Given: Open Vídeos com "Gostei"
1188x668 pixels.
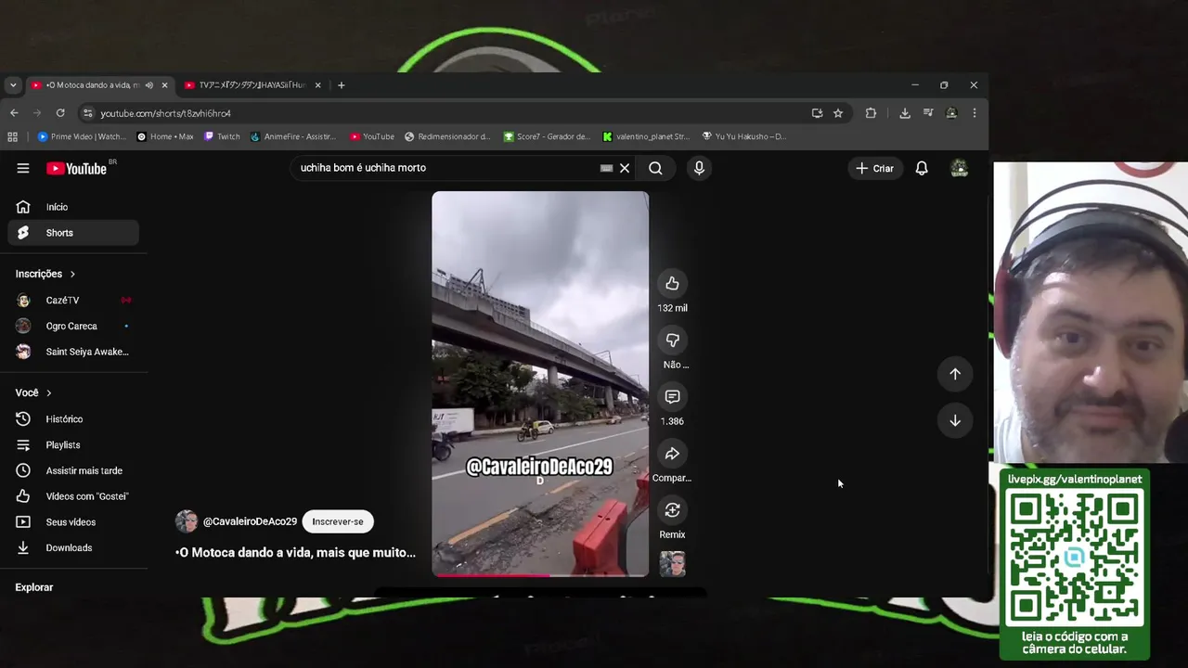Looking at the screenshot, I should point(73,496).
